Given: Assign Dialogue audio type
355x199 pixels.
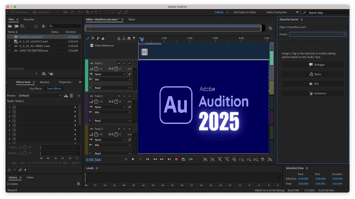Looking at the screenshot, I should click(x=313, y=65).
